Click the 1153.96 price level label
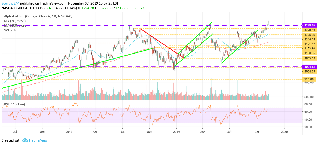This screenshot has width=319, height=145. coord(309,48)
